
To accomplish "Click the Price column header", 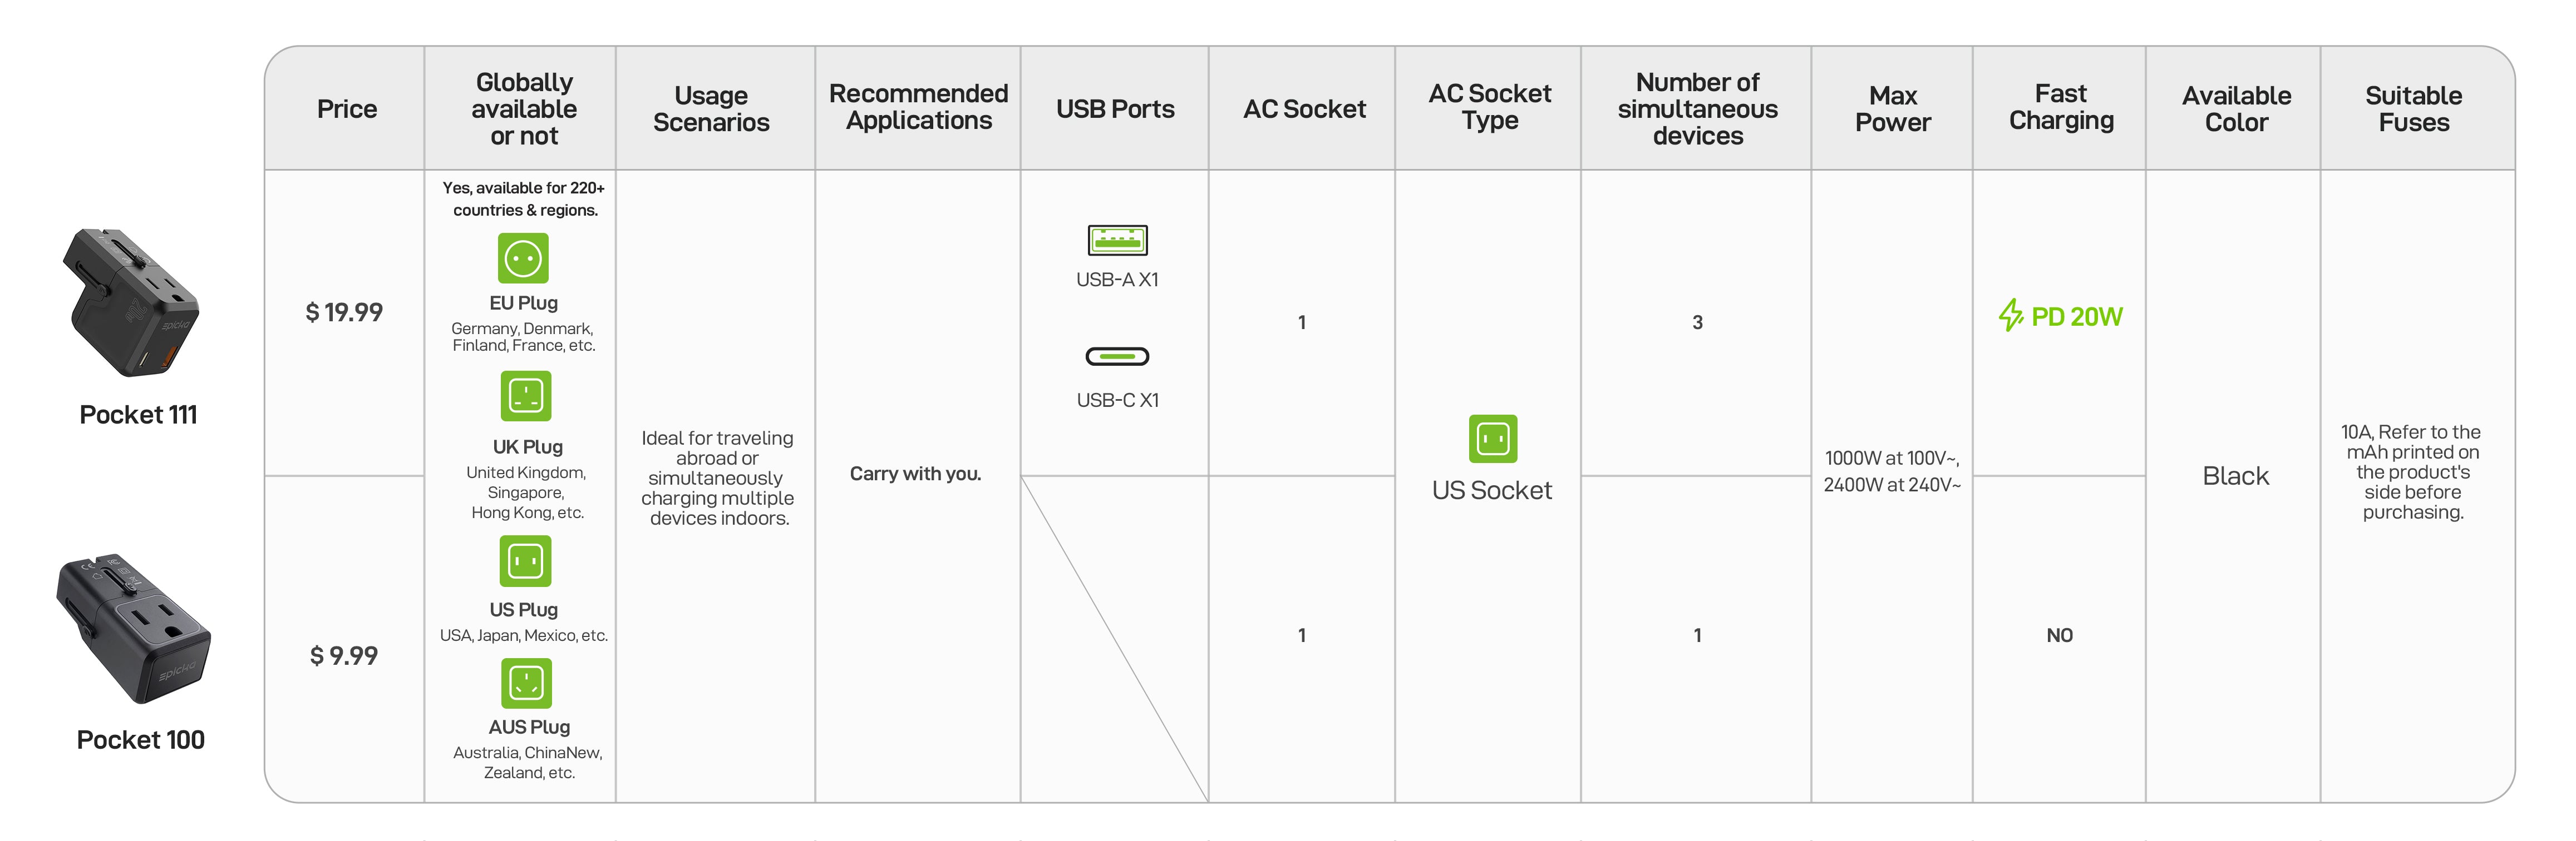I will [x=347, y=109].
